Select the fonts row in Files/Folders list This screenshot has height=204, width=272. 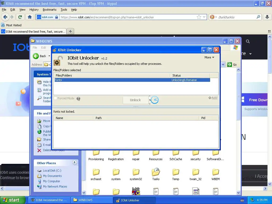[132, 80]
